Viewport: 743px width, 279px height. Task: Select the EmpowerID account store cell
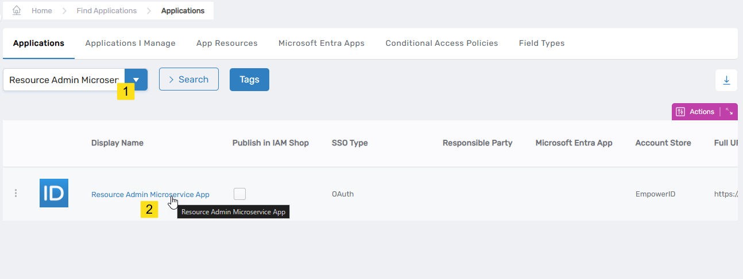pos(655,194)
